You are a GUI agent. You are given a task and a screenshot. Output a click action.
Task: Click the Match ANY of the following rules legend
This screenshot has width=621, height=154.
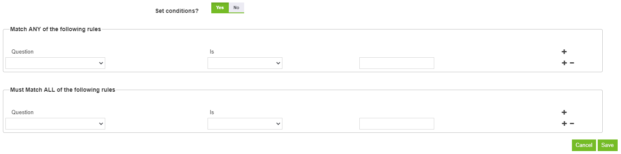pyautogui.click(x=55, y=29)
